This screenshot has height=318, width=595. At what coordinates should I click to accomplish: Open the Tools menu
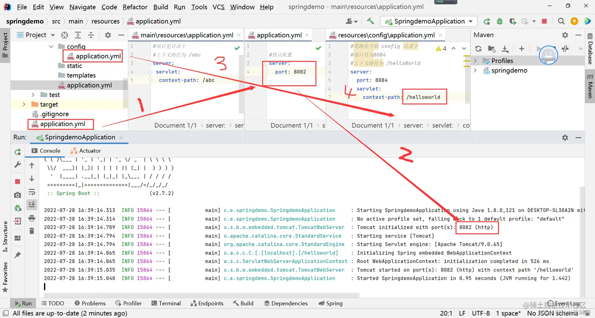click(x=199, y=7)
